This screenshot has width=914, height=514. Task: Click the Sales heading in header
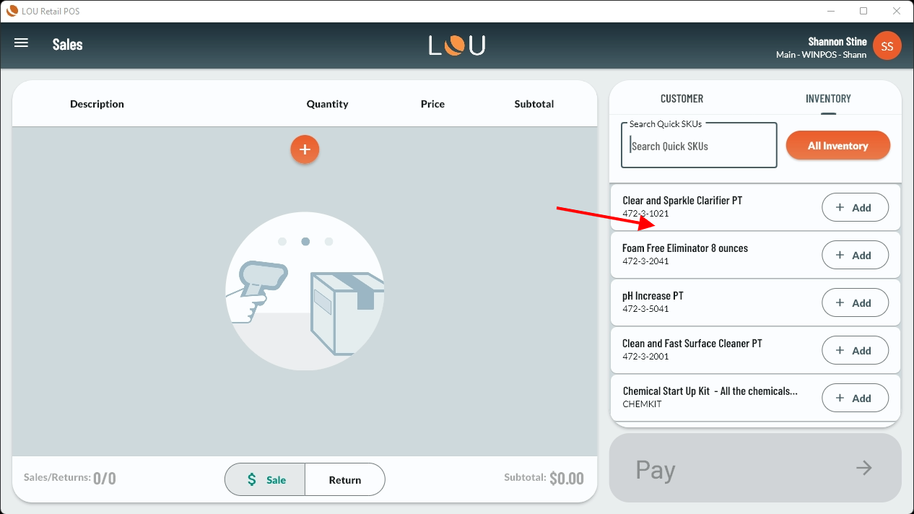[67, 44]
